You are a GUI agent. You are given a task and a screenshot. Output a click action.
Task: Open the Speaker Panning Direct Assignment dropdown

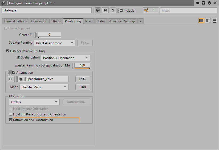pos(54,43)
